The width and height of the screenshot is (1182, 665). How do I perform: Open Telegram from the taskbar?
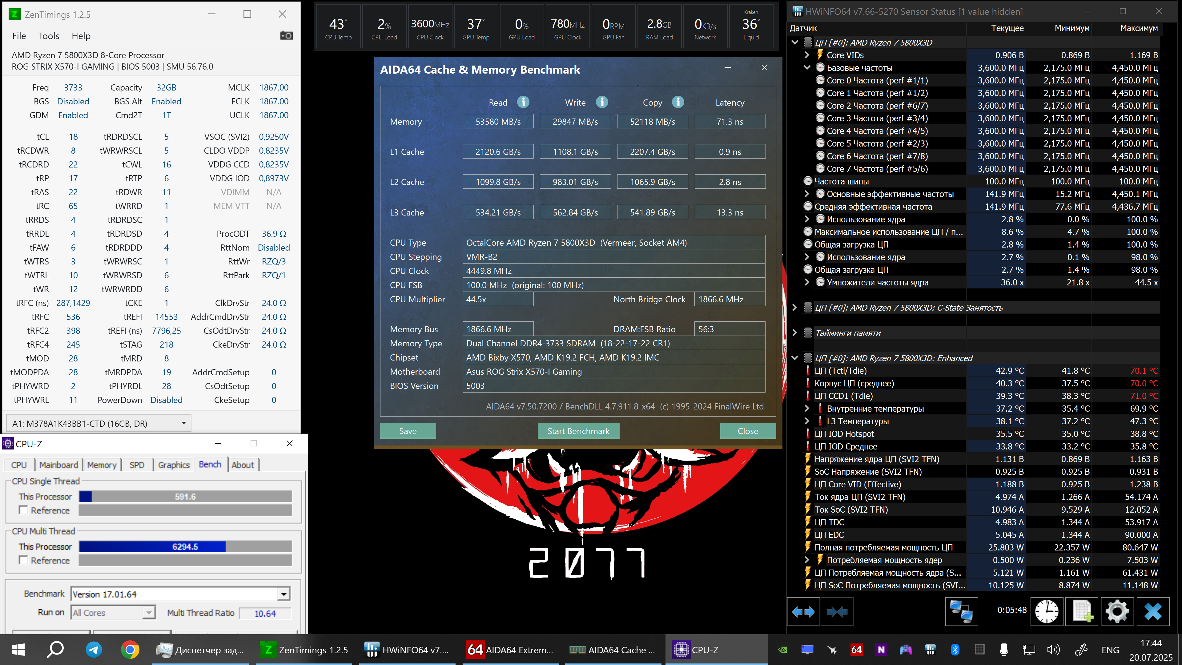(x=94, y=650)
